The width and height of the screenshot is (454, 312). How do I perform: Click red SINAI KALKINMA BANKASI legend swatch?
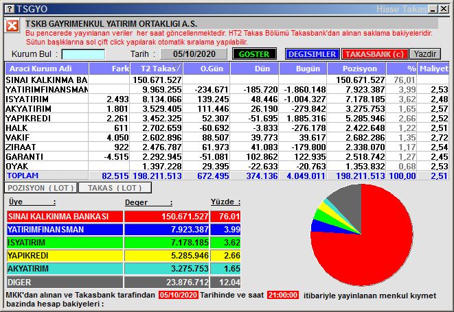pyautogui.click(x=65, y=217)
